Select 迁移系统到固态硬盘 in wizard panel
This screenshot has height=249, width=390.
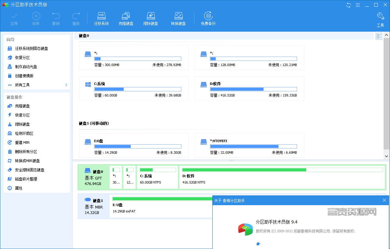coord(31,48)
